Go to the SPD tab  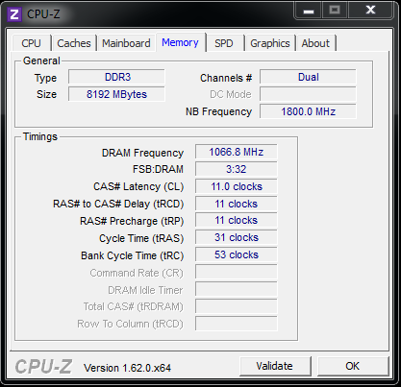(x=224, y=43)
